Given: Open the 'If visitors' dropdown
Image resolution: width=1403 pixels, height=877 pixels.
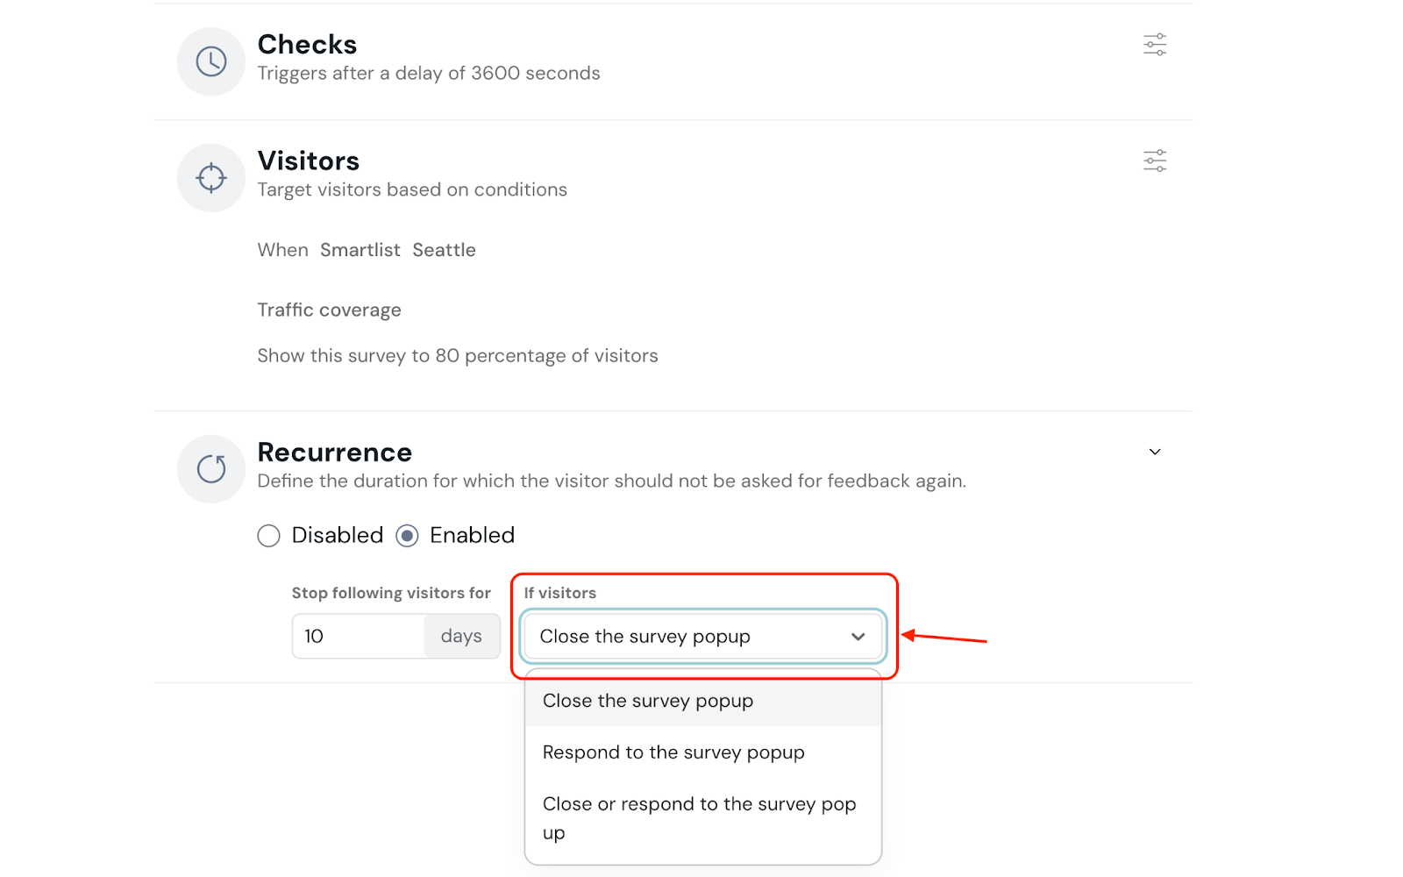Looking at the screenshot, I should pos(684,637).
